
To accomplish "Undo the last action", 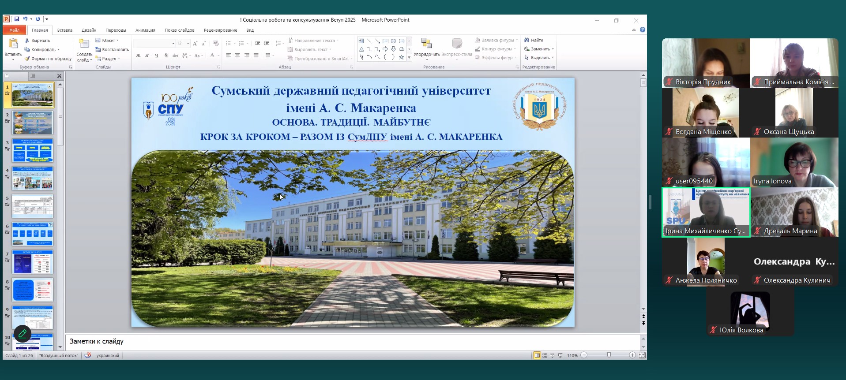I will [x=25, y=19].
